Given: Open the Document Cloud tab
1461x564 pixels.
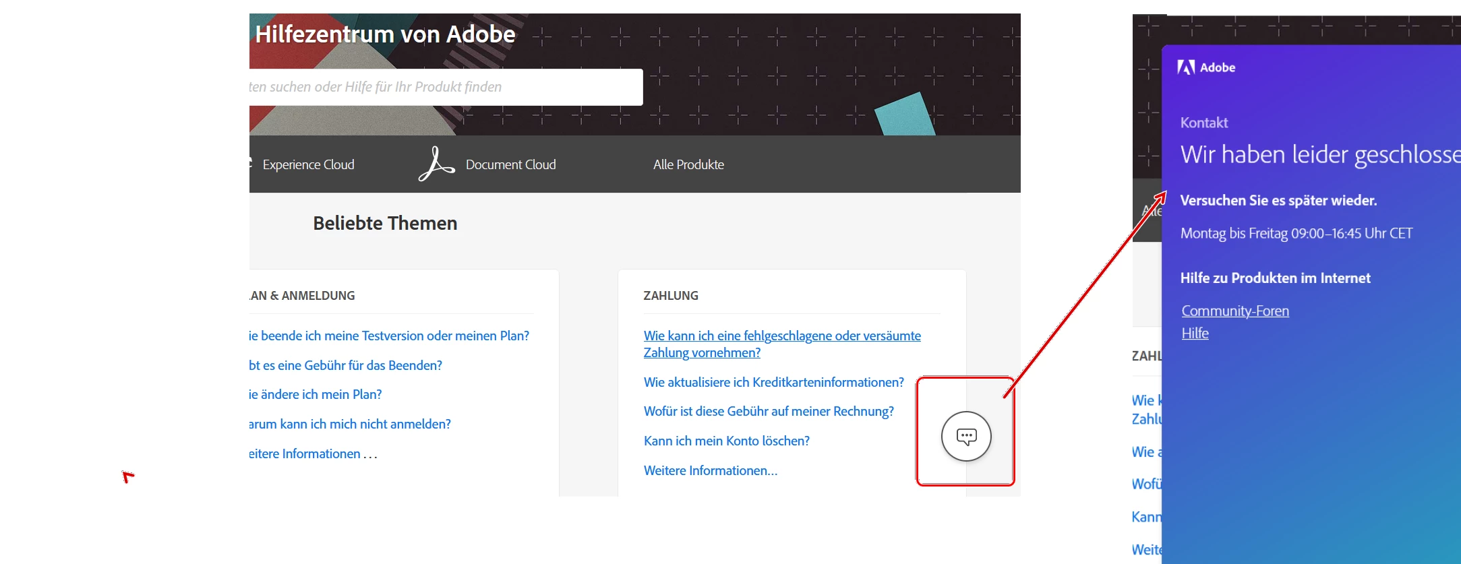Looking at the screenshot, I should coord(510,164).
